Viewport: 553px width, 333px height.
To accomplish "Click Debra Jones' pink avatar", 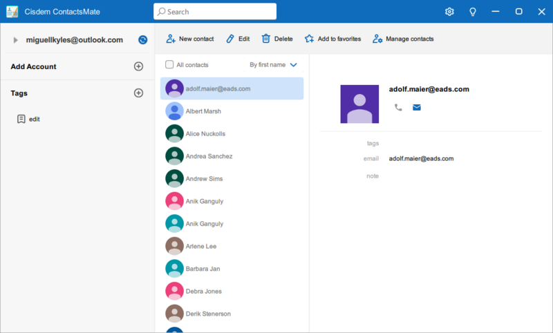I will 174,291.
